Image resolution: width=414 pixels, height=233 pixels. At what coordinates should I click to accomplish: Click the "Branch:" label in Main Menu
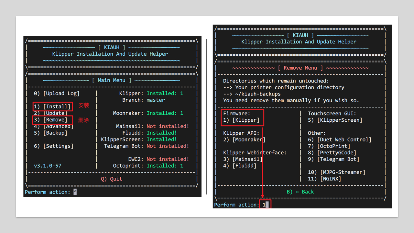click(133, 100)
